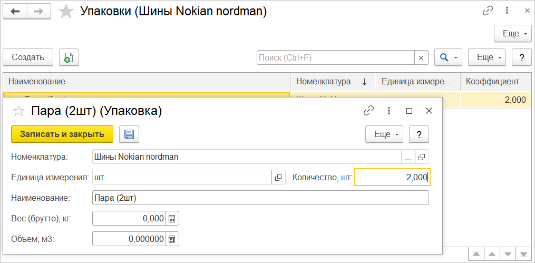Click the back navigation arrow
Image resolution: width=535 pixels, height=263 pixels.
15,12
